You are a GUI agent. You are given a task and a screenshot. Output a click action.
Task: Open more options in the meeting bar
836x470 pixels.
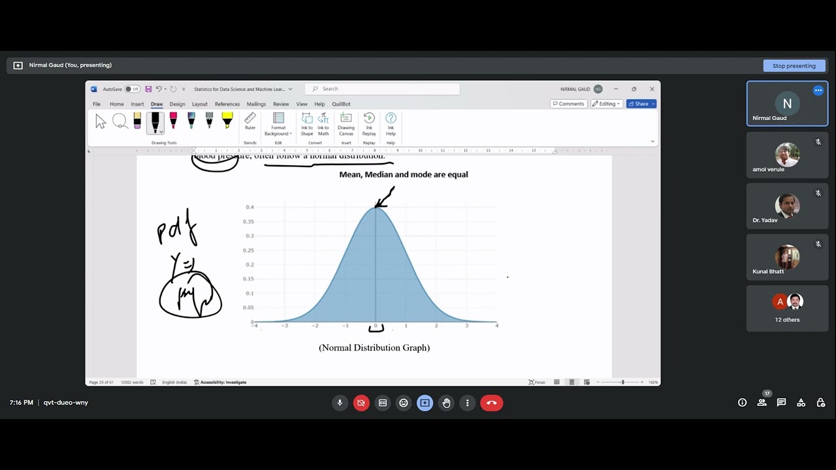coord(468,403)
